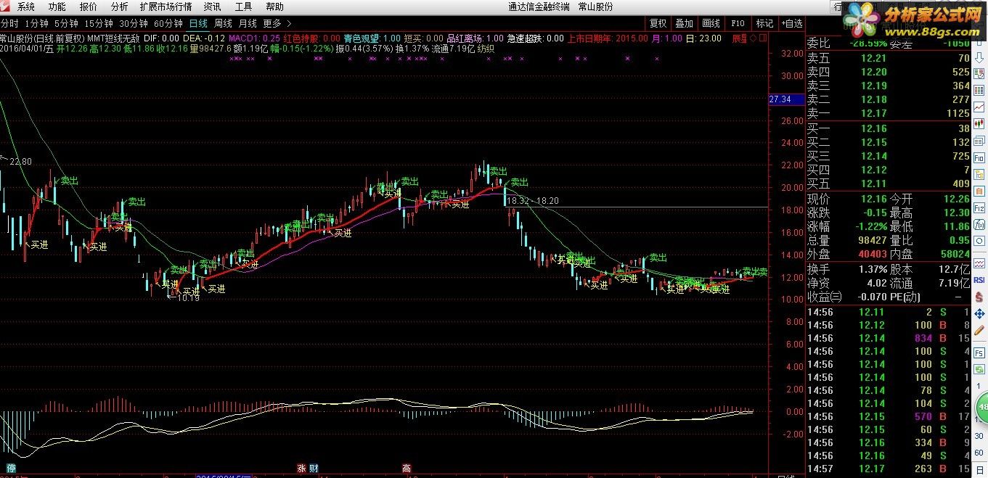This screenshot has width=988, height=478.
Task: Open the 分析 menu
Action: (x=119, y=7)
